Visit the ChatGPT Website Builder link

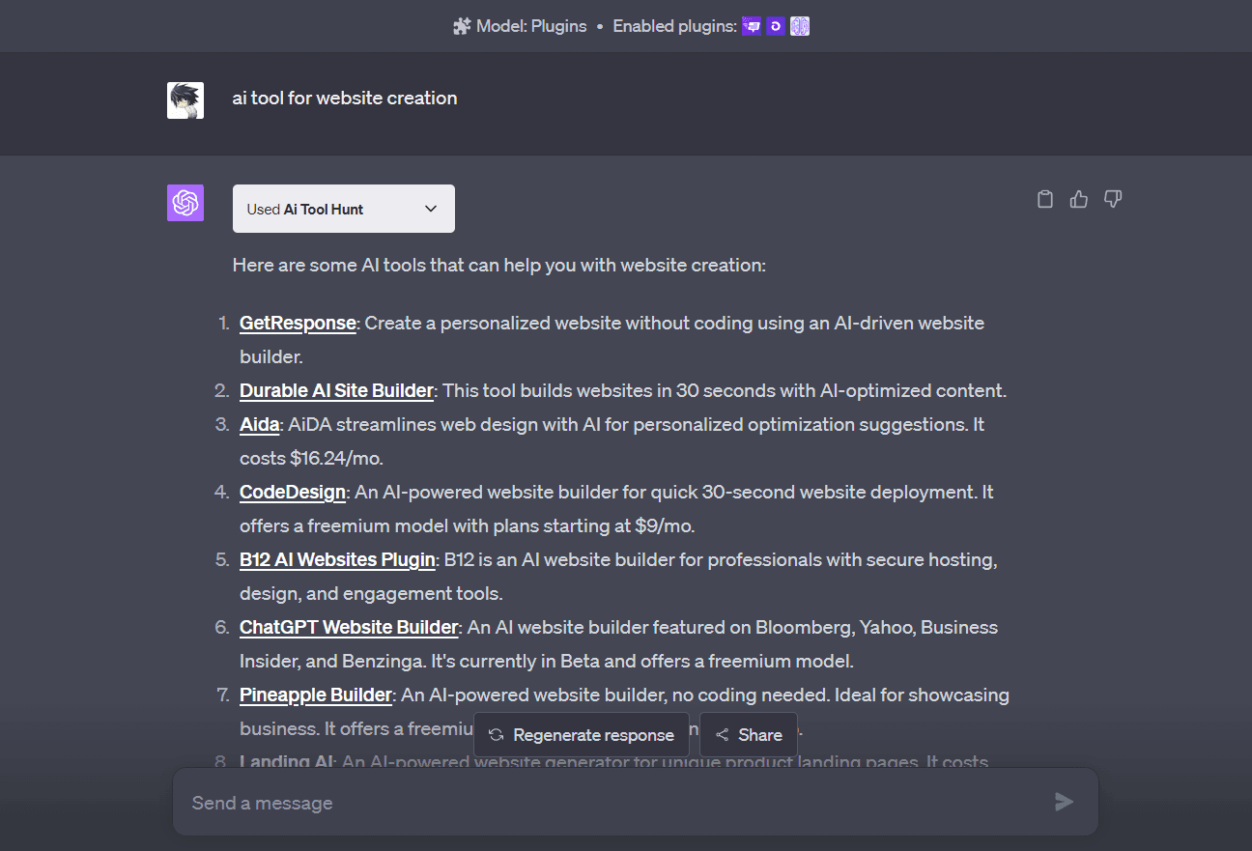(349, 628)
